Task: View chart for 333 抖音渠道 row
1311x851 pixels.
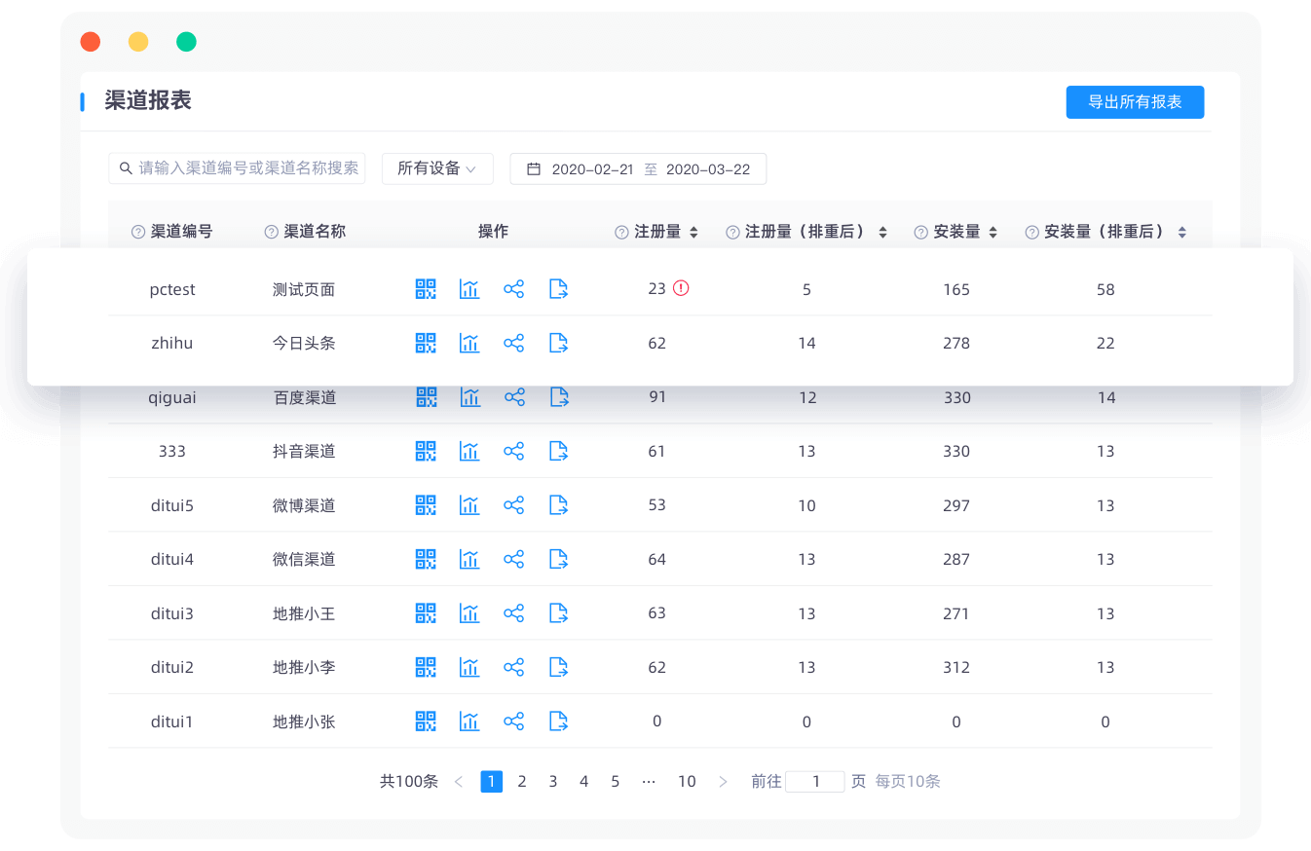Action: tap(469, 451)
